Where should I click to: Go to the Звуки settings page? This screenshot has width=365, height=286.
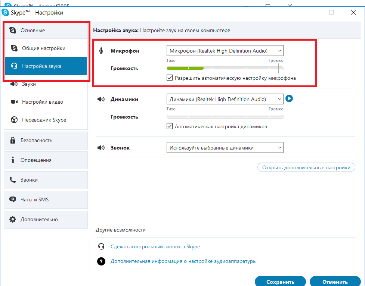coord(46,84)
